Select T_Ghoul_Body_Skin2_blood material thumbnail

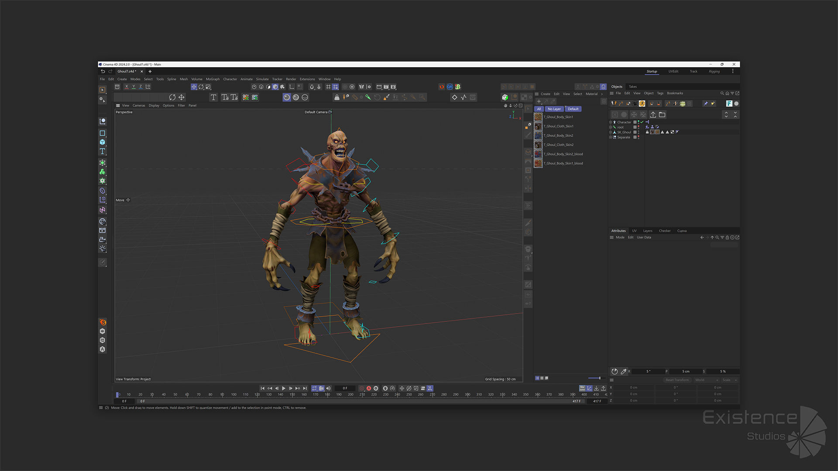(x=538, y=154)
